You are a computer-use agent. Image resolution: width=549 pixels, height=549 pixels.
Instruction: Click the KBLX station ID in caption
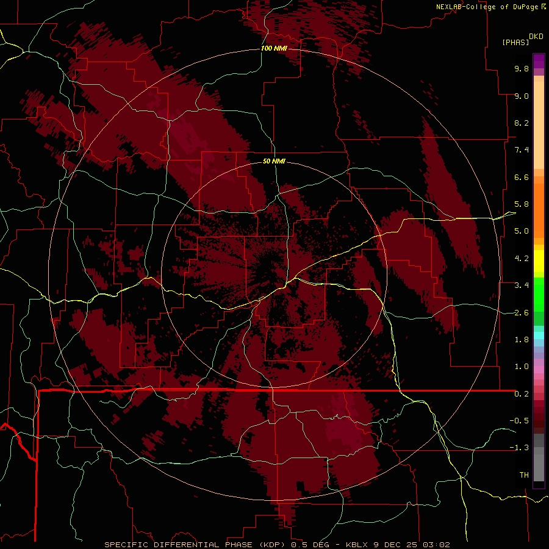tap(357, 545)
